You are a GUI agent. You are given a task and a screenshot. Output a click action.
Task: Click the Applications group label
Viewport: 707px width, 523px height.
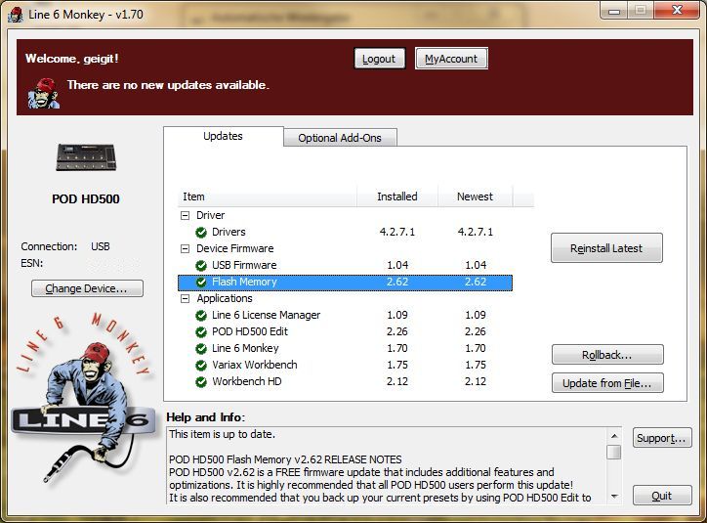225,299
